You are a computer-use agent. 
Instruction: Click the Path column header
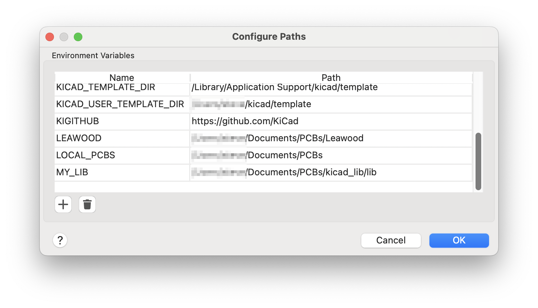331,78
